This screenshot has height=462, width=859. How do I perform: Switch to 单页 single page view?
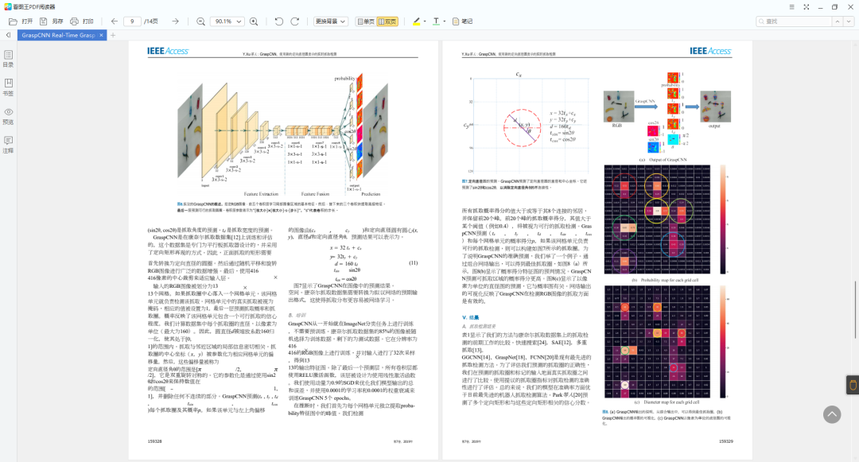365,21
